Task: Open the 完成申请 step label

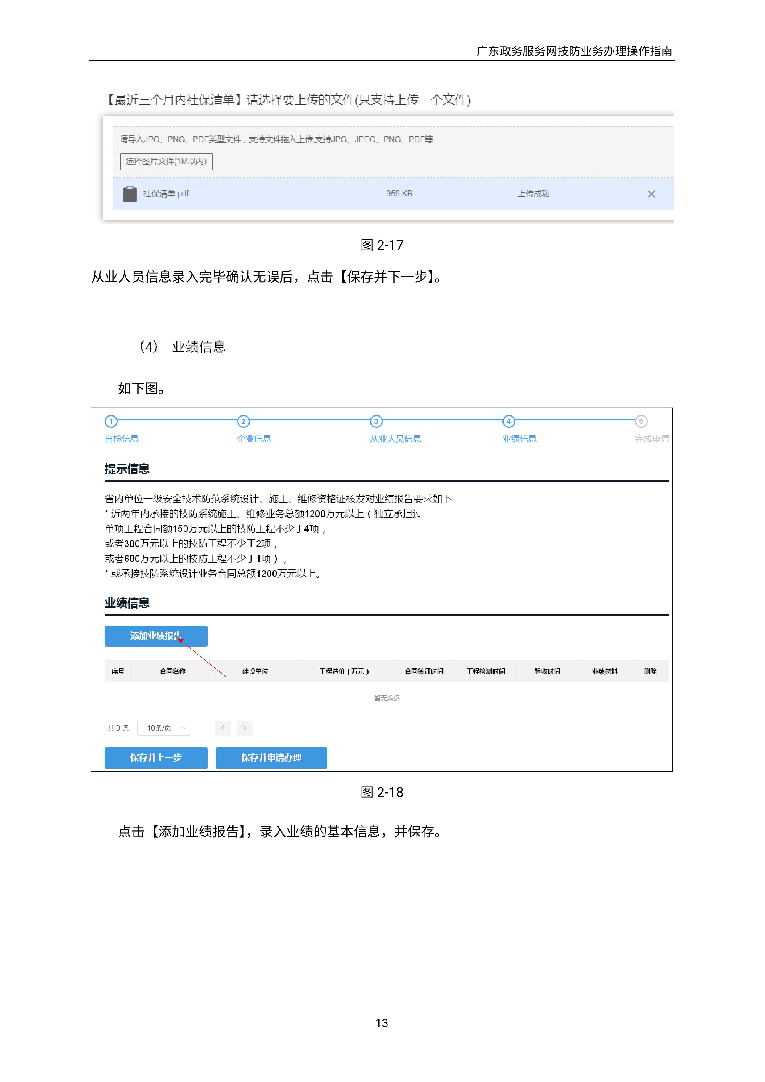Action: pos(651,439)
